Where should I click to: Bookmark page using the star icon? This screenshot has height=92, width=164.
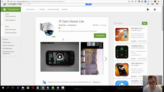point(129,2)
